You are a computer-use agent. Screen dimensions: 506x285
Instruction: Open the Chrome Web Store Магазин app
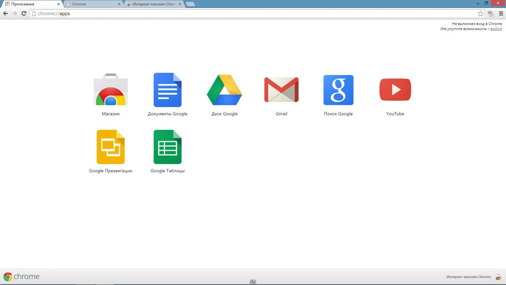pyautogui.click(x=111, y=90)
